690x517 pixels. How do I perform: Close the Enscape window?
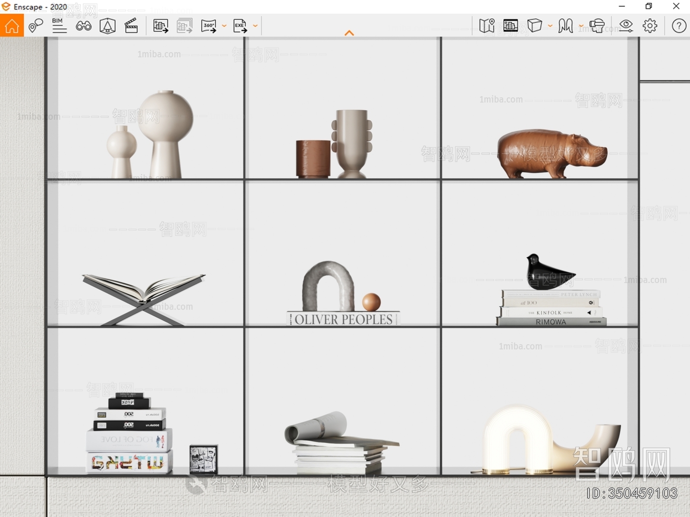pos(676,6)
